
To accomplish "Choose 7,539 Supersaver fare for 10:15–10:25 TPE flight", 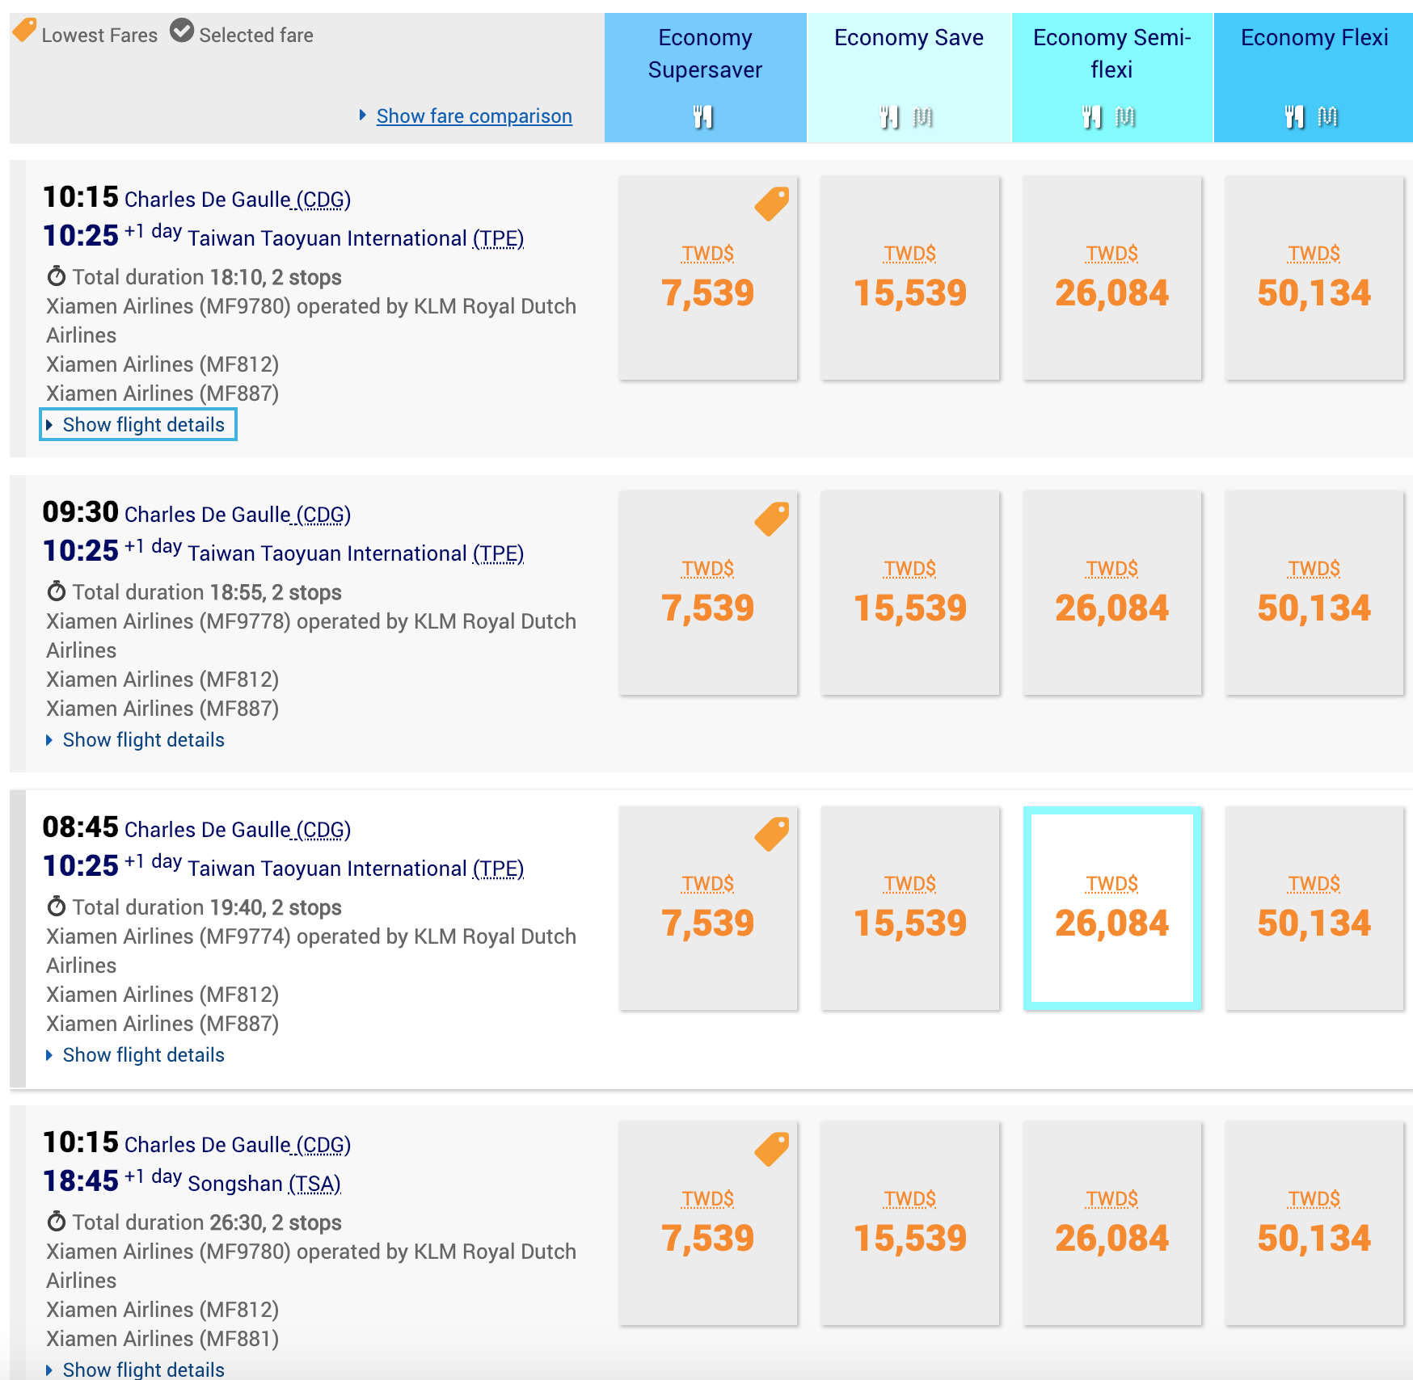I will tap(708, 278).
